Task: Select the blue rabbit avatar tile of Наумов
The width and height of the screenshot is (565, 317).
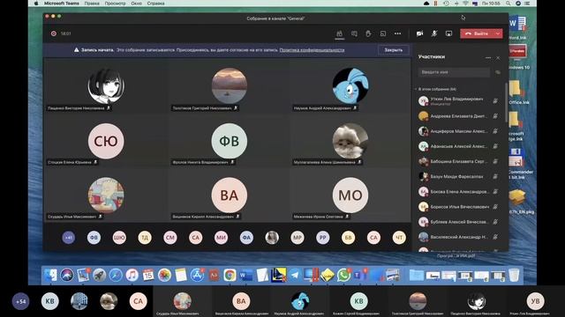Action: pos(350,85)
